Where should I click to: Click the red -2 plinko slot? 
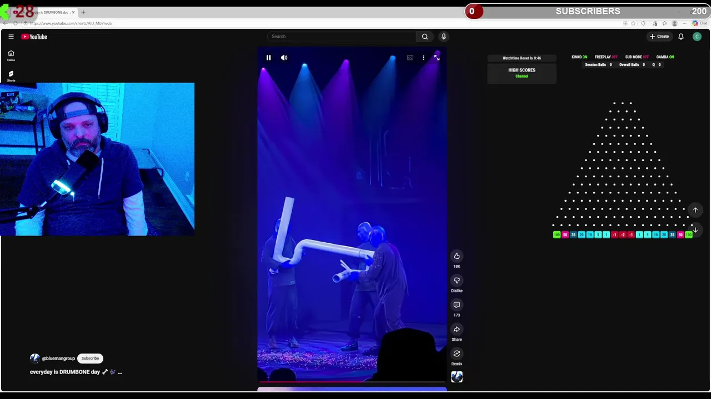coord(623,235)
